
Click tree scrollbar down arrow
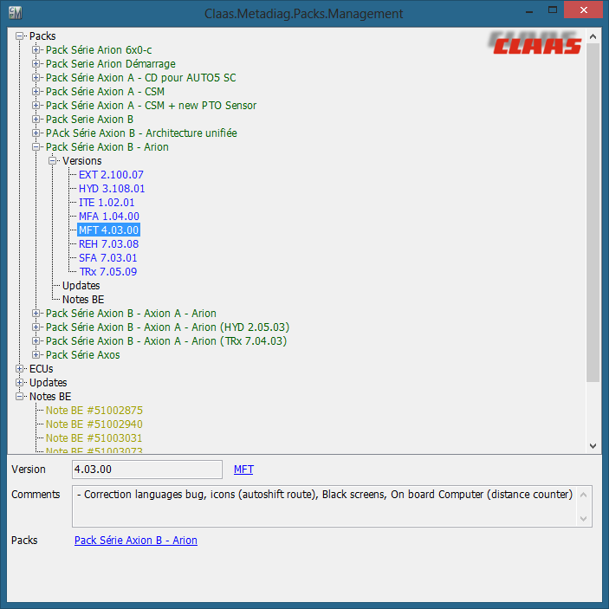click(593, 446)
